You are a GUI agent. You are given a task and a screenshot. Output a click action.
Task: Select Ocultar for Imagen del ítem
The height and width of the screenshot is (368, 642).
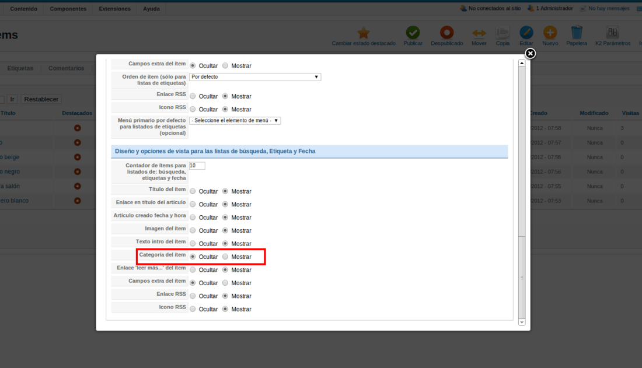pos(193,230)
